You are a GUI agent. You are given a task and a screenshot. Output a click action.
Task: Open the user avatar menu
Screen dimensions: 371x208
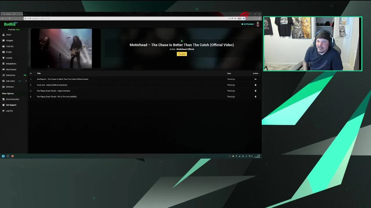click(258, 24)
